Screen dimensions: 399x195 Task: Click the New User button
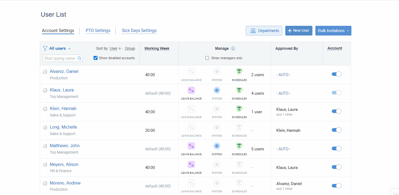(299, 31)
